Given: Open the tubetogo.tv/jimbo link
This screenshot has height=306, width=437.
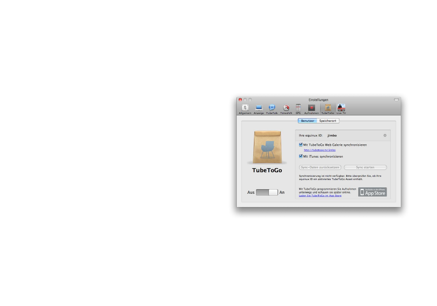Looking at the screenshot, I should click(320, 150).
